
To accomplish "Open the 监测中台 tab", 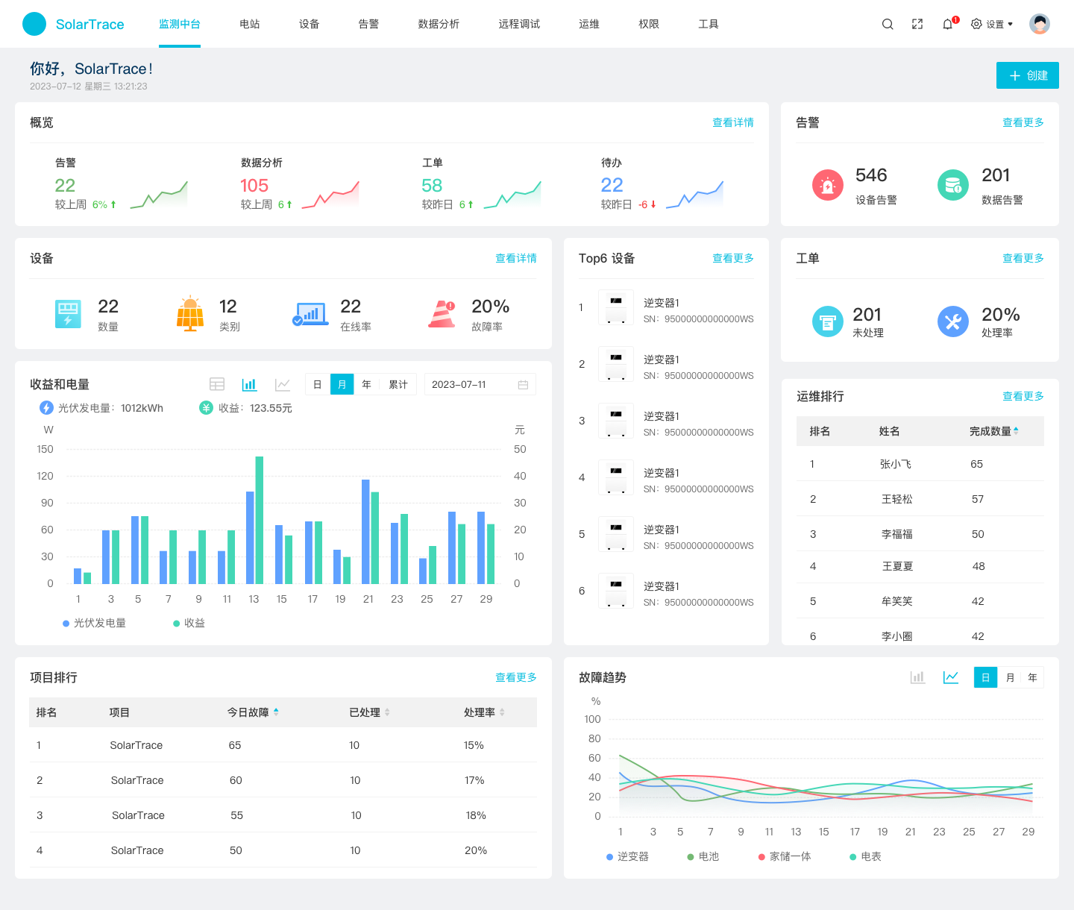I will tap(180, 24).
